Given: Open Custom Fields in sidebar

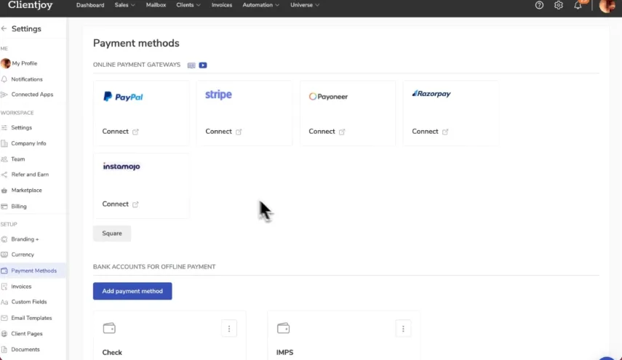Looking at the screenshot, I should (29, 302).
